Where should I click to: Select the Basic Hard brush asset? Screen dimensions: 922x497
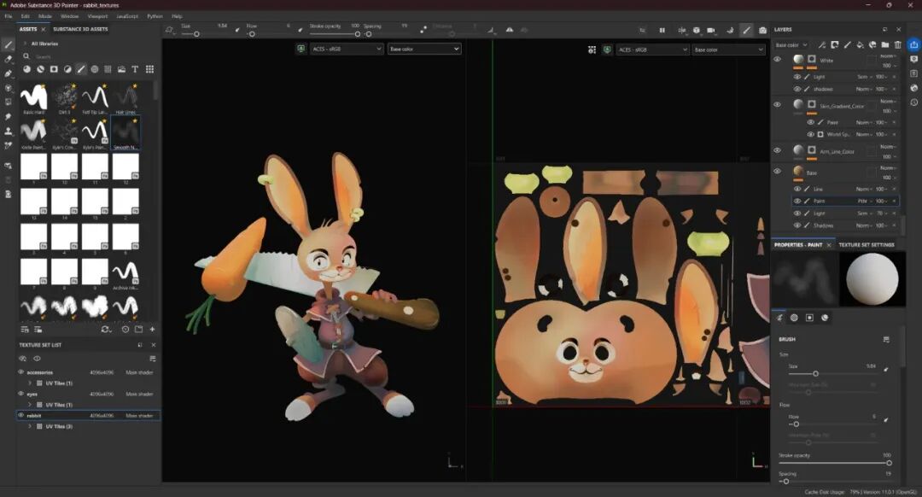33,99
